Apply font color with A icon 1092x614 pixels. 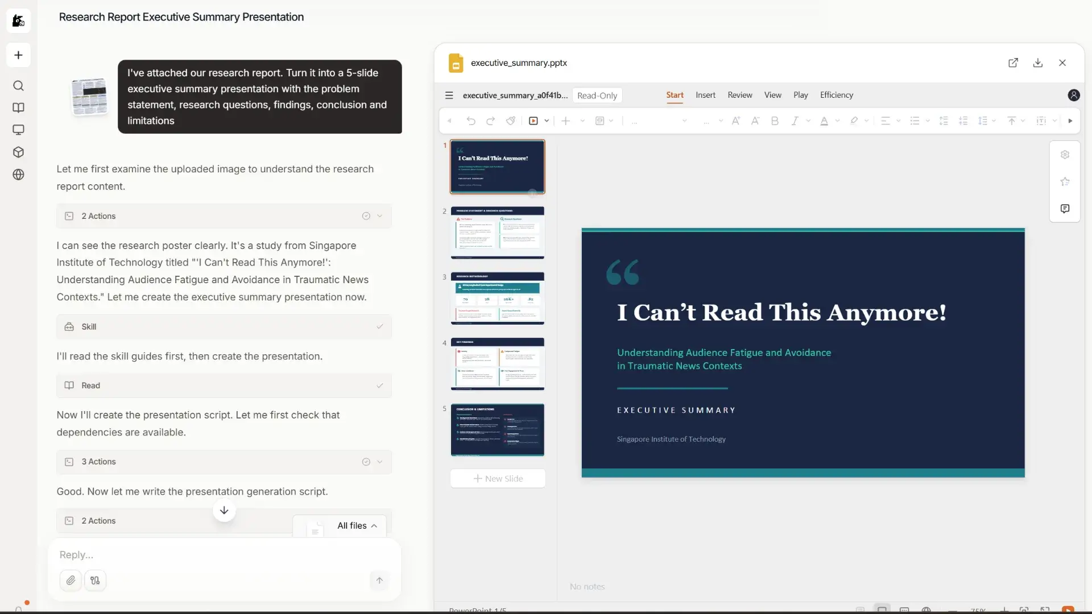pyautogui.click(x=824, y=121)
